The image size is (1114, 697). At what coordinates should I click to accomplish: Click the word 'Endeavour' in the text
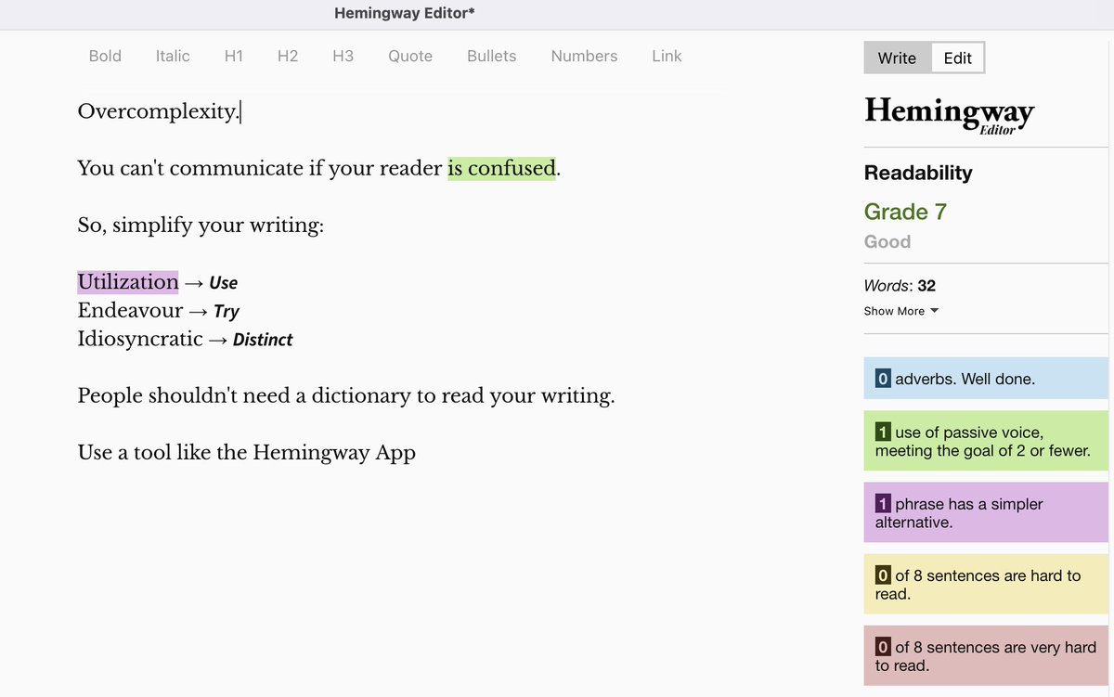pyautogui.click(x=130, y=311)
